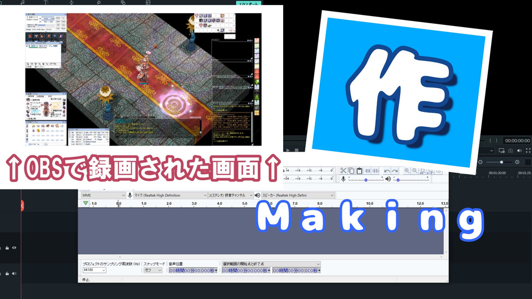Screen dimensions: 532x299
Task: Fit selection to width zoom icon
Action: tap(423, 171)
